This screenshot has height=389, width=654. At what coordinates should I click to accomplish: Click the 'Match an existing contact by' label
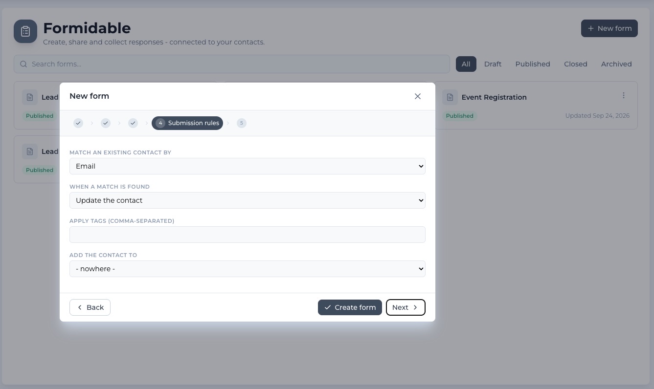coord(120,152)
